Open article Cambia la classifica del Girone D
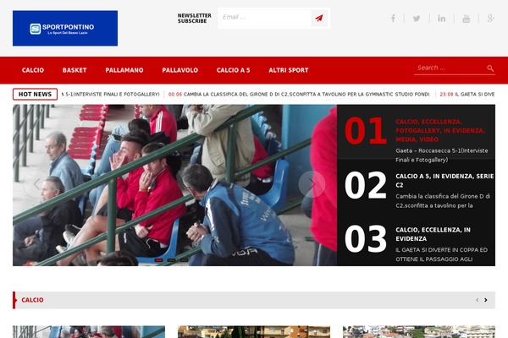The width and height of the screenshot is (508, 338). coord(443,201)
